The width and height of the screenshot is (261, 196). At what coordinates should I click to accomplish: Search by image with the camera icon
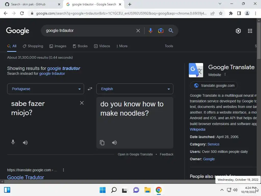click(x=161, y=31)
